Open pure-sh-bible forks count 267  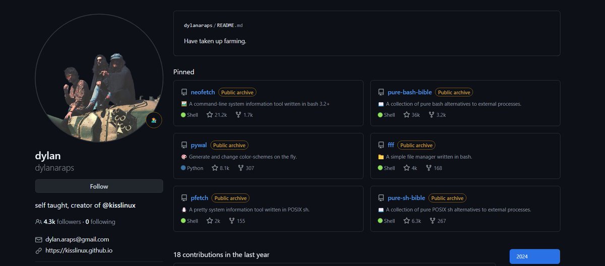pyautogui.click(x=438, y=221)
